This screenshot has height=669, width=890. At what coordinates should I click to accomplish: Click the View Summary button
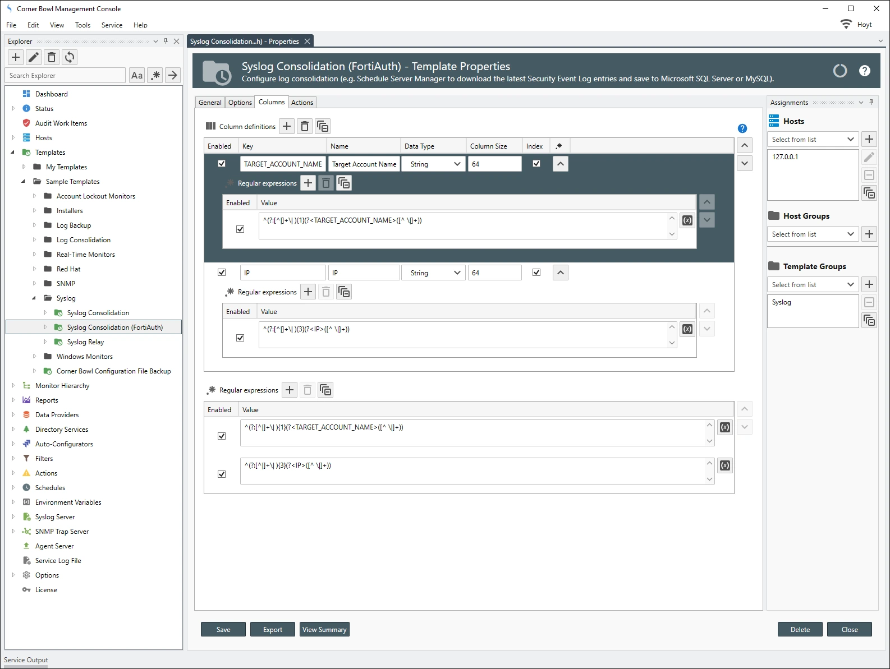(324, 629)
